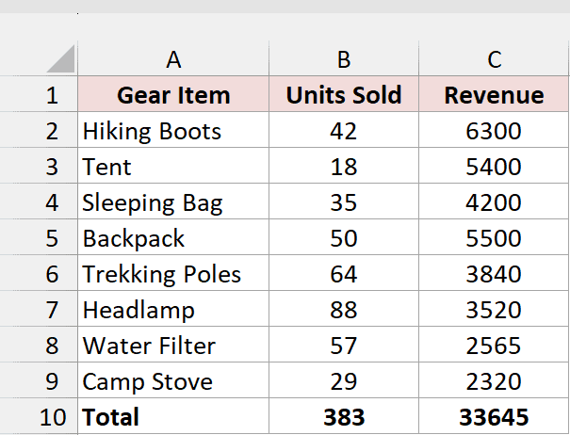Select row 3 header

39,166
